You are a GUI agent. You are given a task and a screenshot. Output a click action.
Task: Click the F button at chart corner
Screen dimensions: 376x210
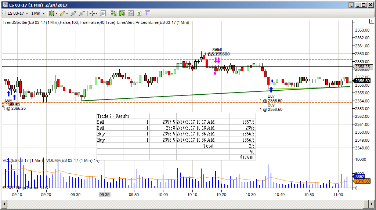[372, 21]
